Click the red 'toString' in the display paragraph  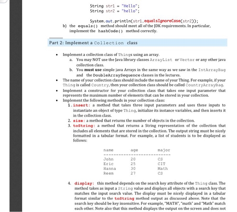(x=124, y=198)
